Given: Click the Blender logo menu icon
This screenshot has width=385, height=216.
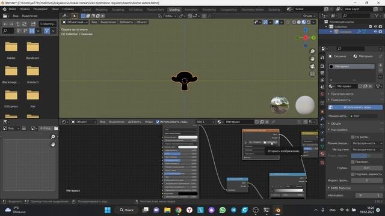Looking at the screenshot, I should [5, 9].
